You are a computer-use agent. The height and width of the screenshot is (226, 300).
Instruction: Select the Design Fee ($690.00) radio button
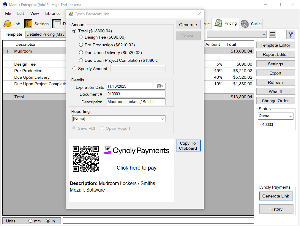click(80, 37)
